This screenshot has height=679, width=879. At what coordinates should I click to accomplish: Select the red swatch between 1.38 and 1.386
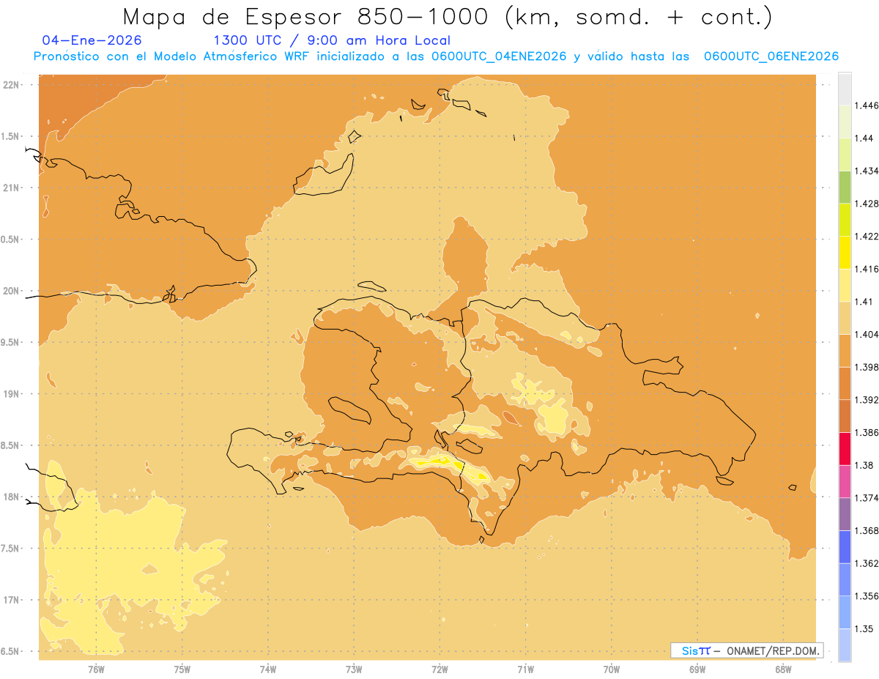click(x=845, y=448)
